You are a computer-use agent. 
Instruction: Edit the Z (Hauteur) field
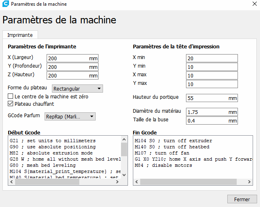(72, 76)
